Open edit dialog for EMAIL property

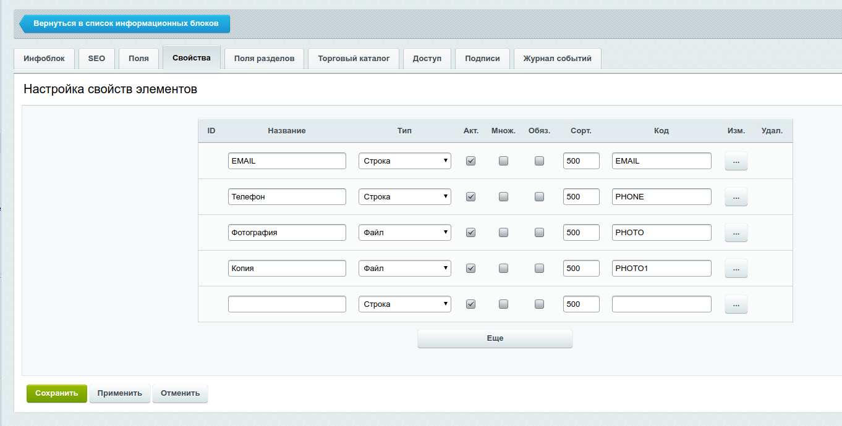point(736,161)
